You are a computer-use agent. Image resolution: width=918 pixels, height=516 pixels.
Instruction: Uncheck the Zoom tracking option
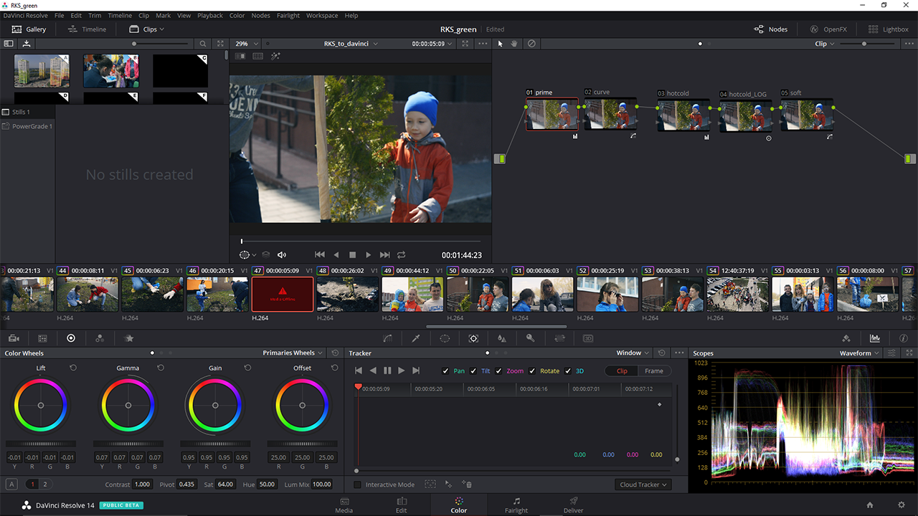498,371
